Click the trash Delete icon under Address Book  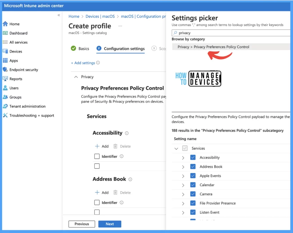(115, 192)
